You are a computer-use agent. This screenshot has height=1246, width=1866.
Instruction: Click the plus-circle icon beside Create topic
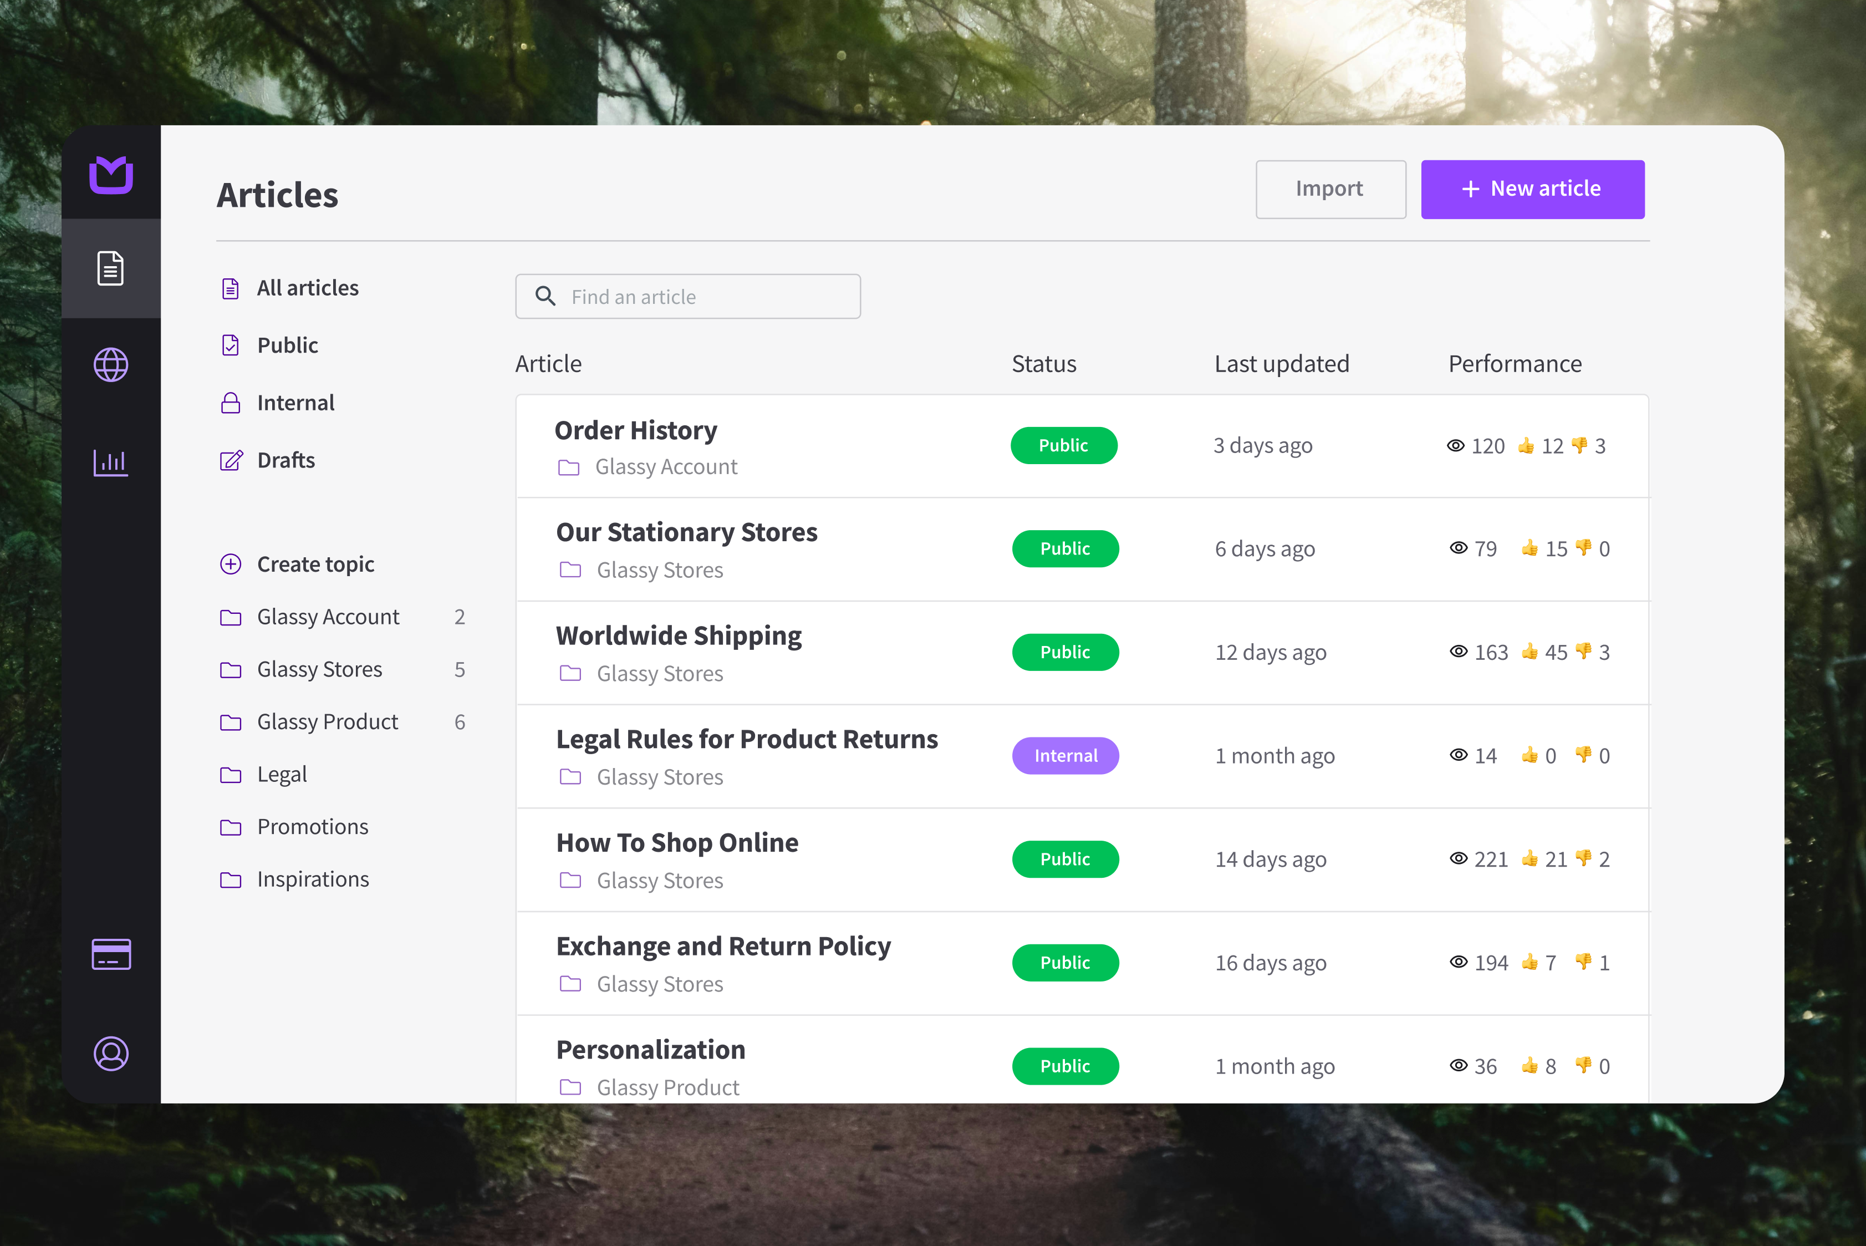[x=231, y=564]
